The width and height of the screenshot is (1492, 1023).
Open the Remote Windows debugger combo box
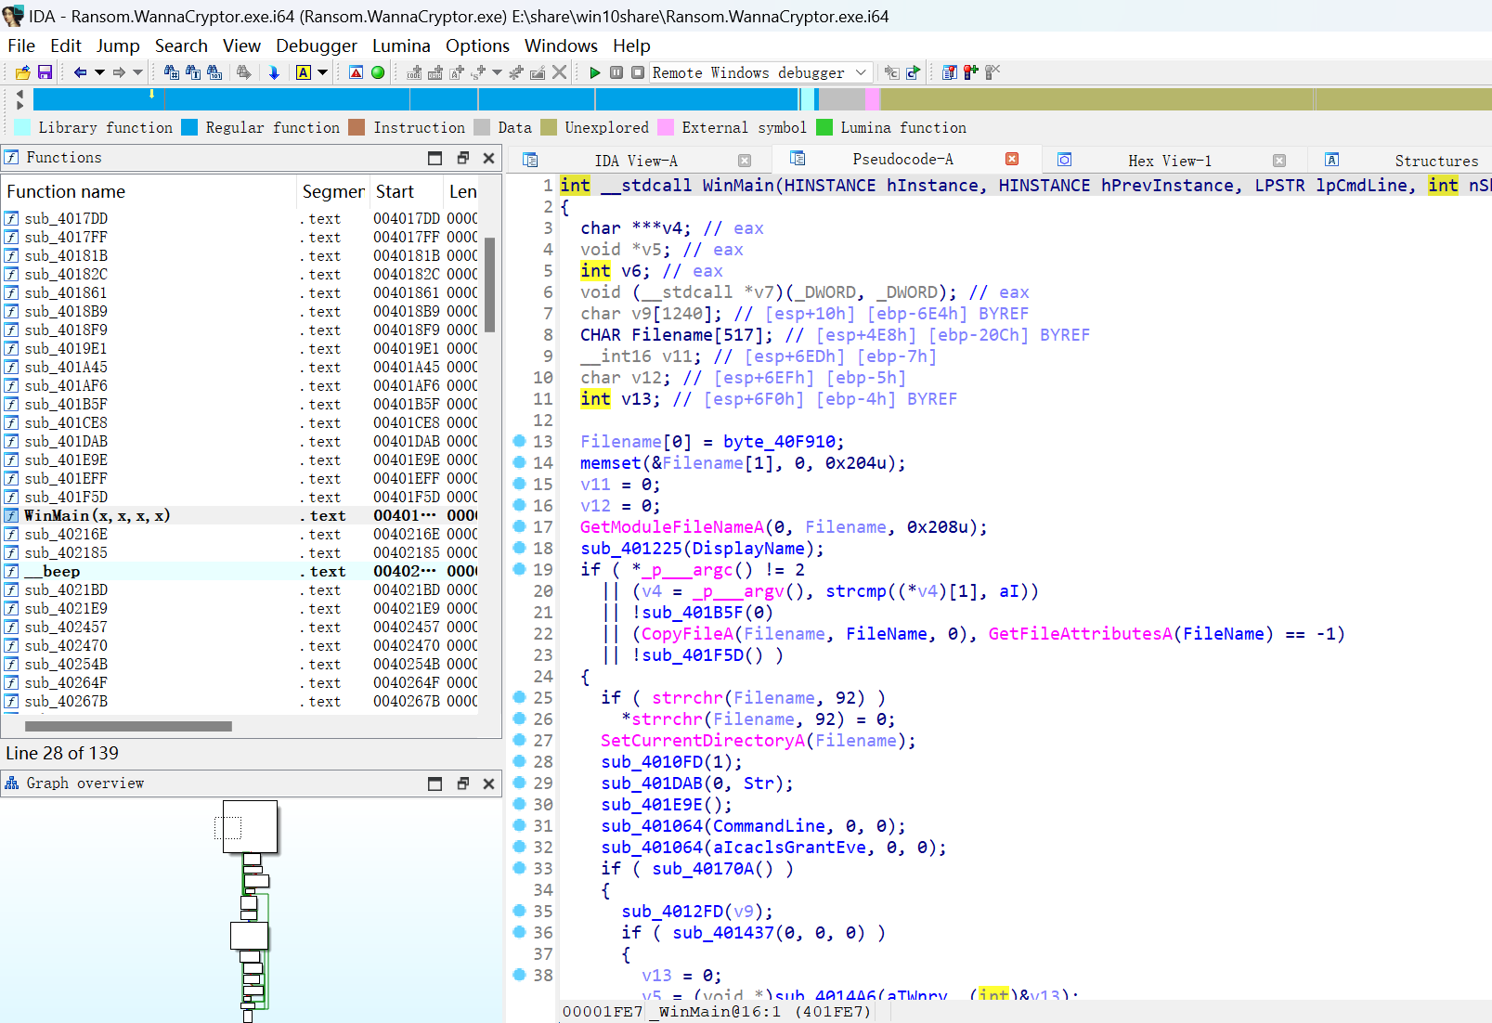point(760,72)
